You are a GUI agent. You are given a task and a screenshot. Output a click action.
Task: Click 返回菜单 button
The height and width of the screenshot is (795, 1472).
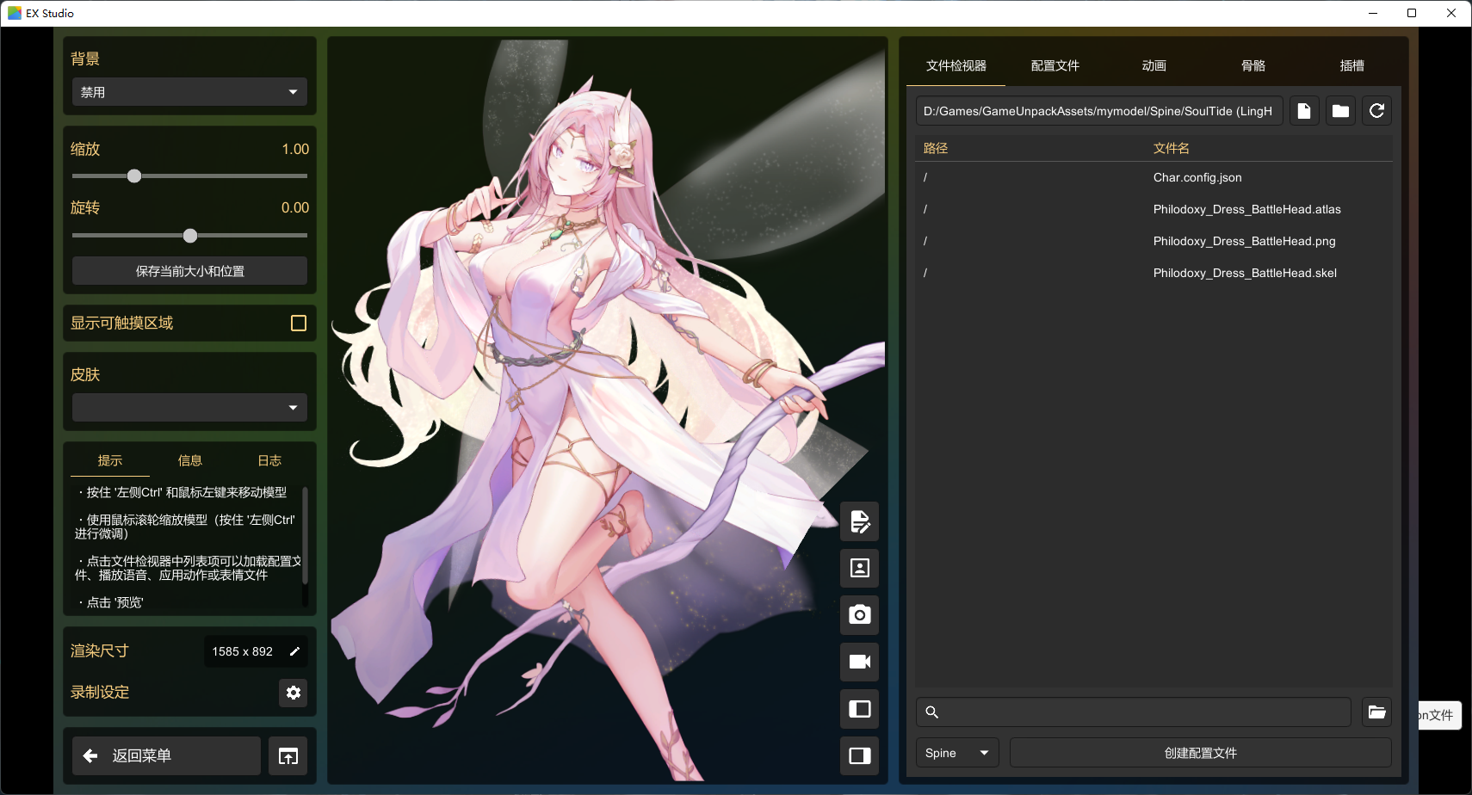(x=166, y=756)
